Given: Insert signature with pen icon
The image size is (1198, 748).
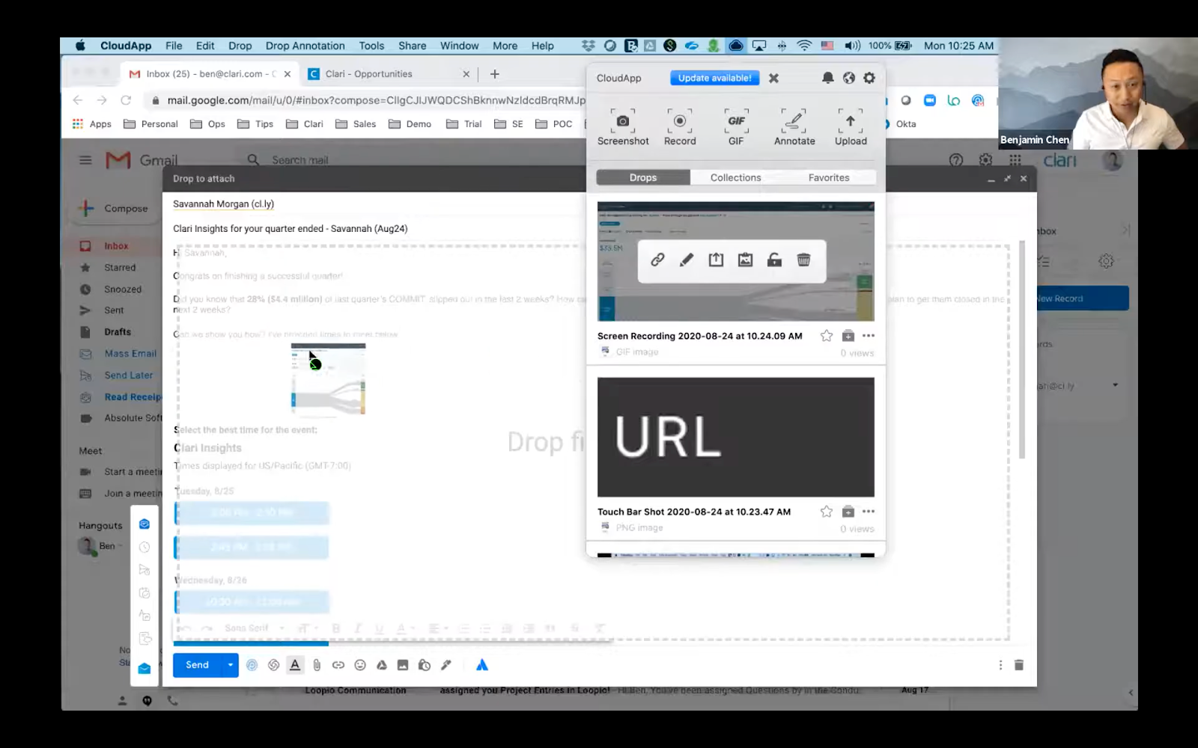Looking at the screenshot, I should pyautogui.click(x=446, y=665).
